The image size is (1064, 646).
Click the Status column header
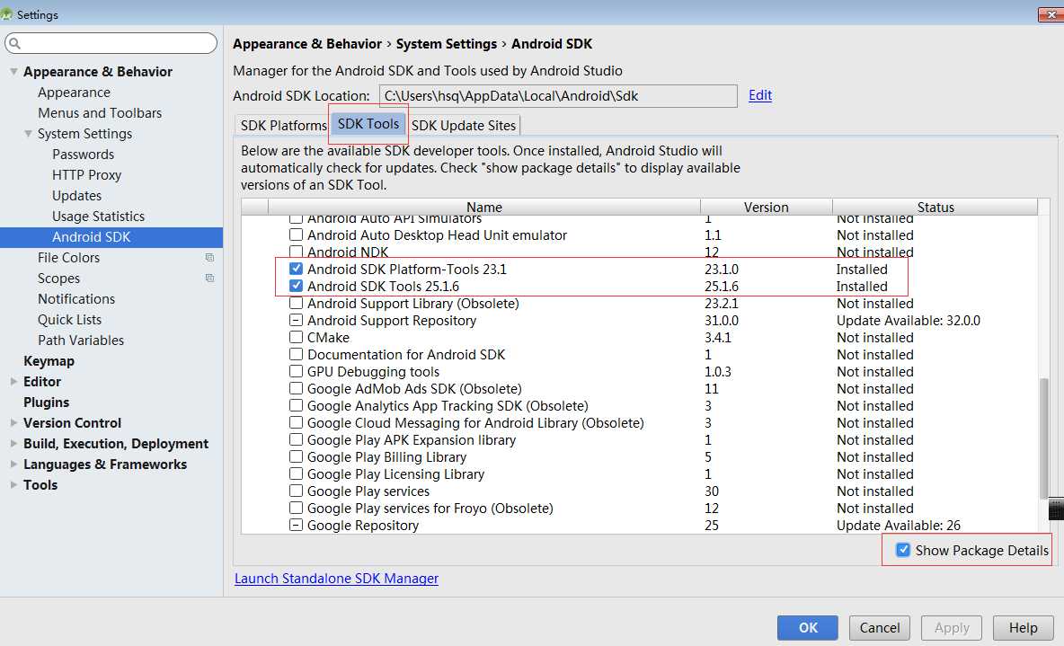(x=935, y=207)
